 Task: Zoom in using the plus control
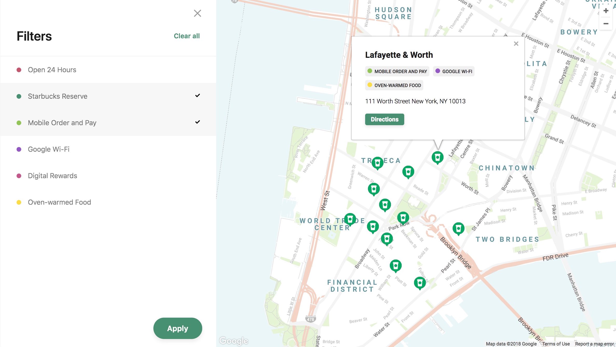[x=606, y=10]
